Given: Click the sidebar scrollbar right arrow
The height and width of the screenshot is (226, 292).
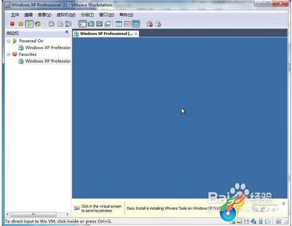Looking at the screenshot, I should [x=67, y=214].
